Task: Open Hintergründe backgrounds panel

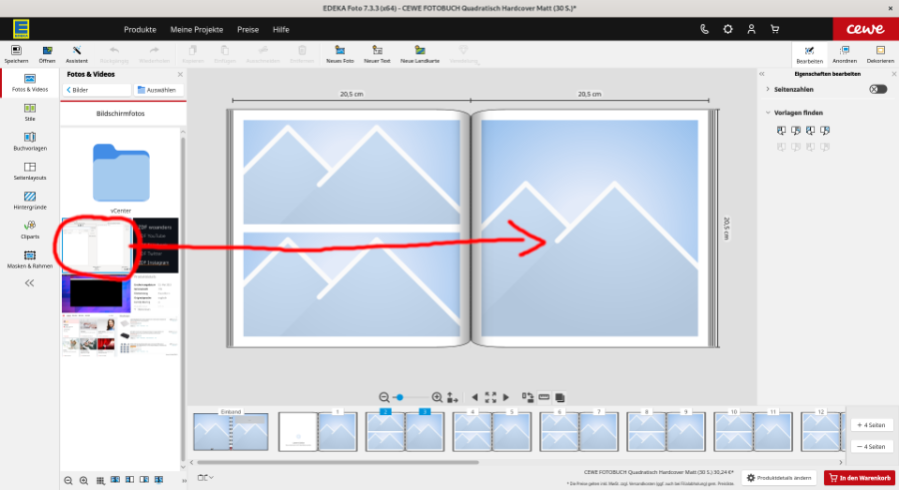Action: [x=30, y=200]
